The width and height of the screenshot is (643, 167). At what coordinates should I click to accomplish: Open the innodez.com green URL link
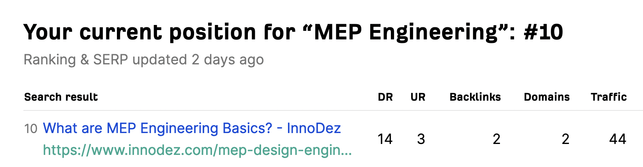[197, 150]
